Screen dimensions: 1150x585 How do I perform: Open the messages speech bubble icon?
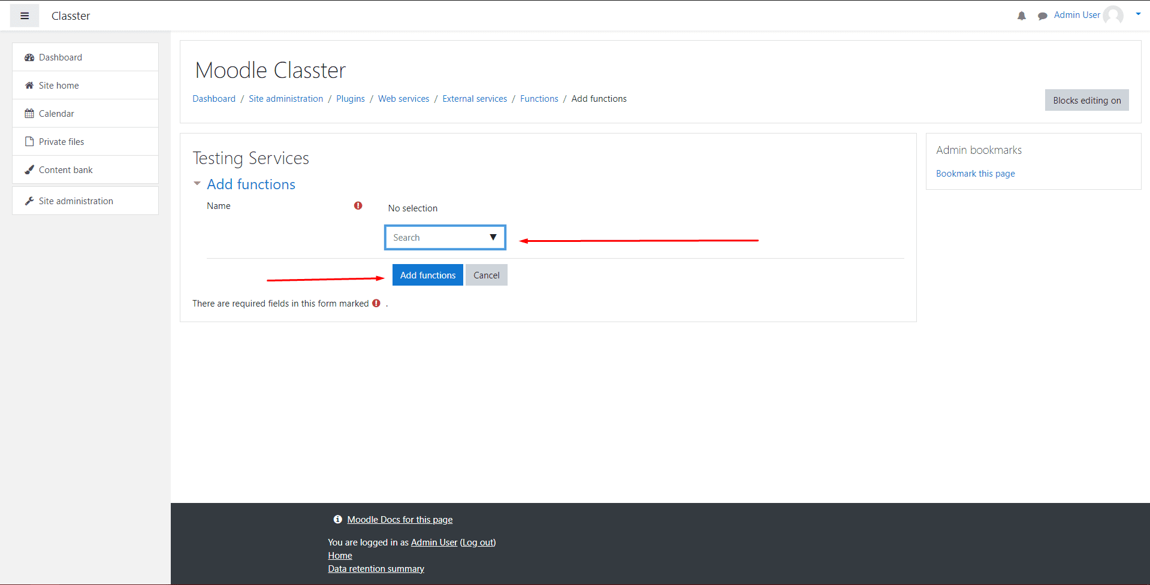point(1043,16)
